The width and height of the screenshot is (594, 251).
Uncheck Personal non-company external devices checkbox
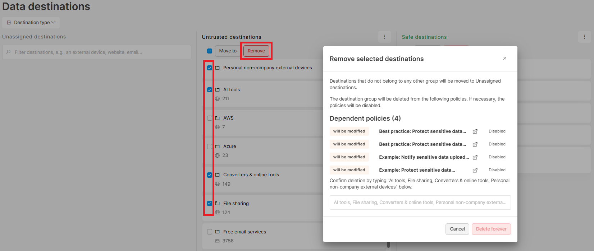point(210,68)
